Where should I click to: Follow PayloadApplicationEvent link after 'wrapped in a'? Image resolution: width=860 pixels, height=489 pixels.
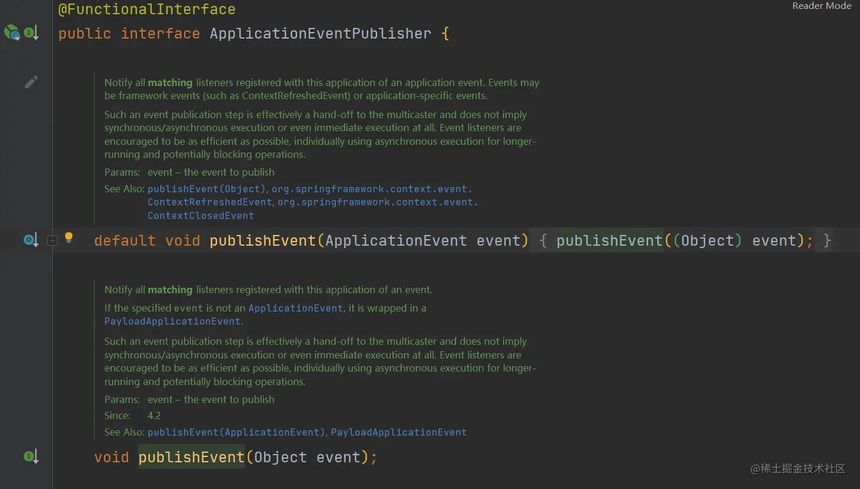click(173, 322)
